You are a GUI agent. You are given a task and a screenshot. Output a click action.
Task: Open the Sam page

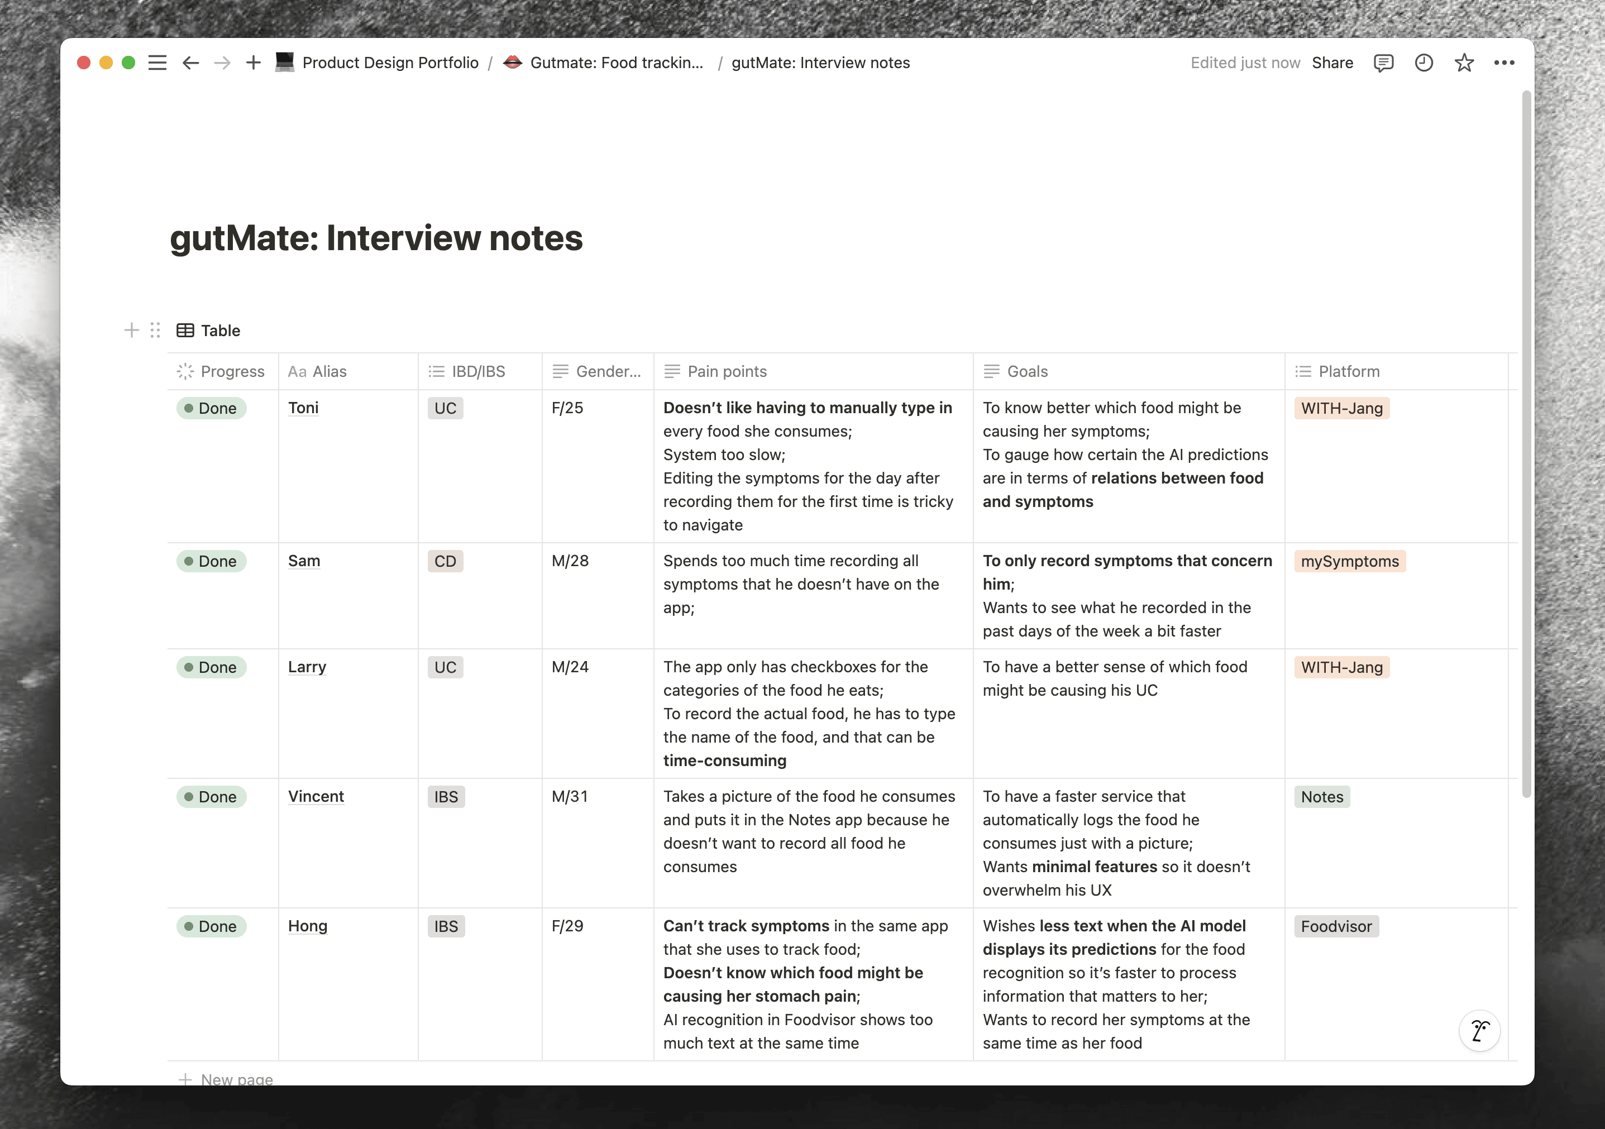tap(304, 561)
